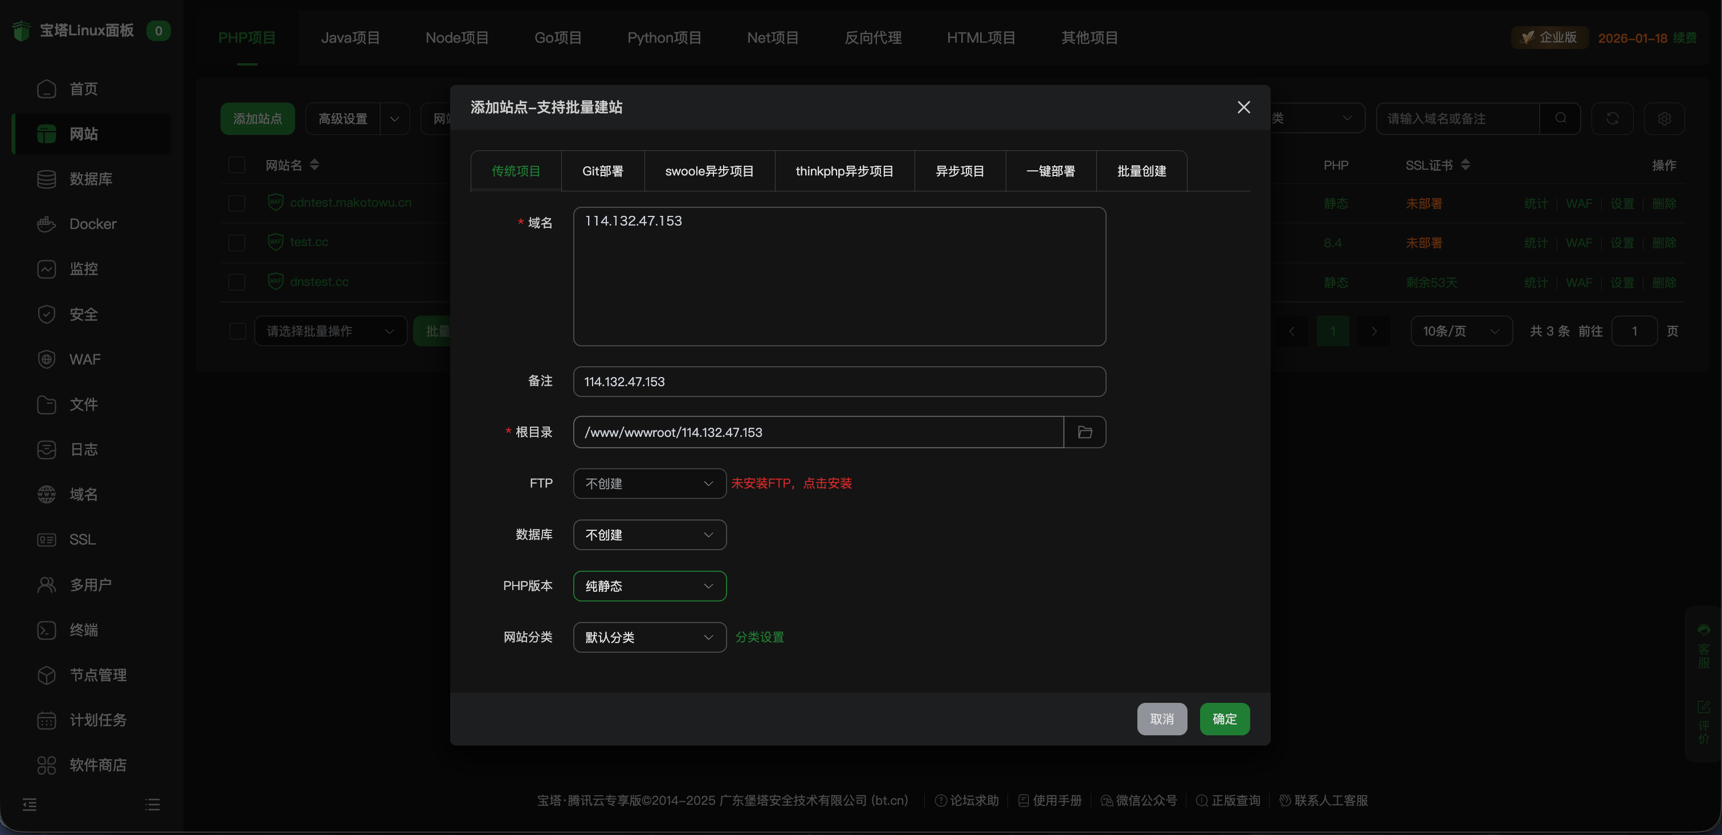Open the 监控 monitoring section
This screenshot has width=1722, height=835.
[x=84, y=268]
